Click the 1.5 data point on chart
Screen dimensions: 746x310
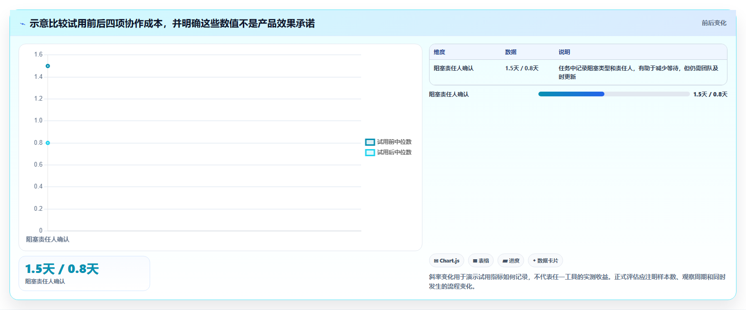pyautogui.click(x=48, y=66)
